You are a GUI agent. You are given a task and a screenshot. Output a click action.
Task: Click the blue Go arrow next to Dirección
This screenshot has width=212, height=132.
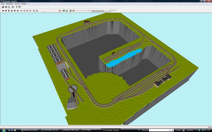click(x=172, y=130)
